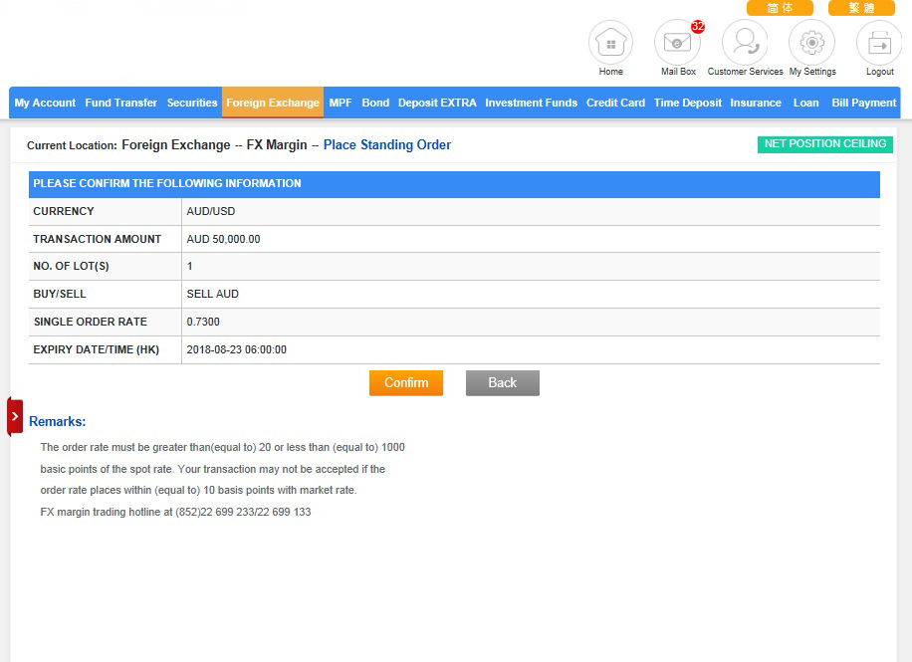
Task: Switch to Traditional Chinese language
Action: coord(861,8)
